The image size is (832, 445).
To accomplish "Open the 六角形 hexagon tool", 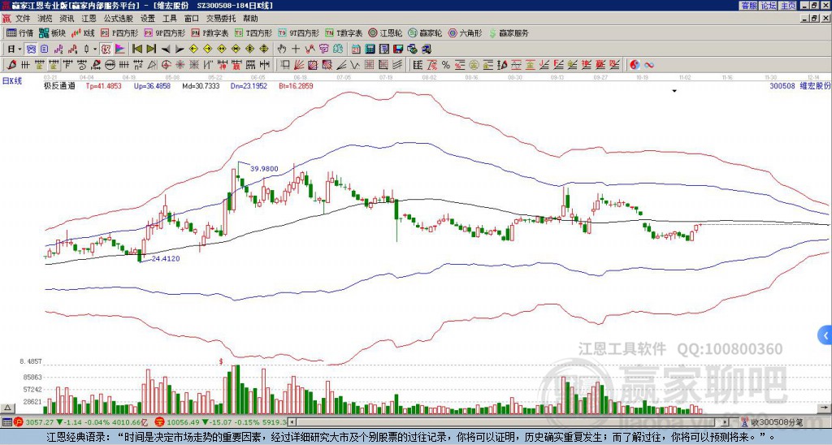I will point(466,32).
